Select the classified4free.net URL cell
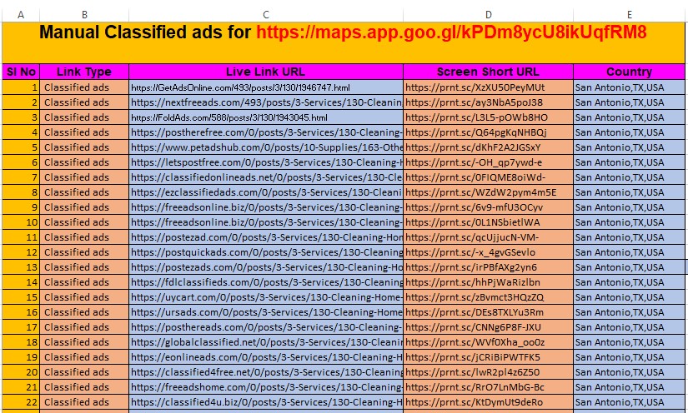Viewport: 688px width, 413px height. 266,372
